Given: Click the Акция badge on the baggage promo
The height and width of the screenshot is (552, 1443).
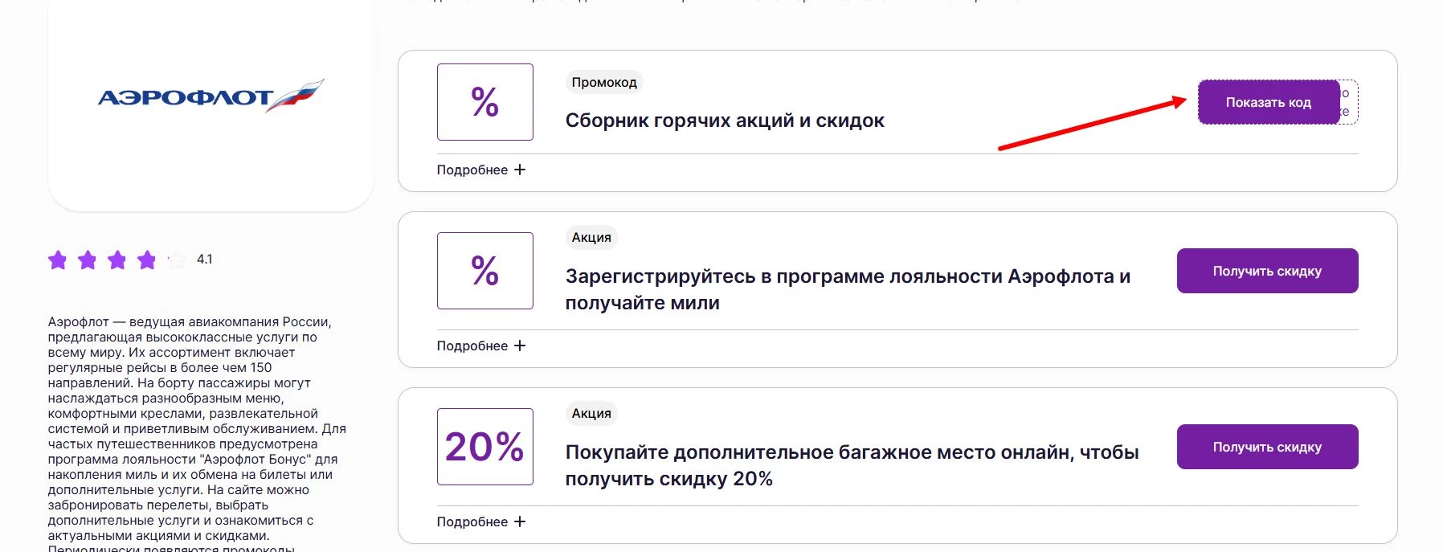Looking at the screenshot, I should [590, 414].
